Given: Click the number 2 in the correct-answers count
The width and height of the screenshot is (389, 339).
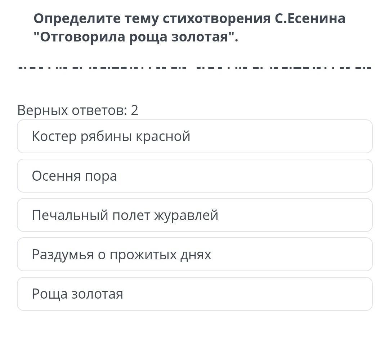Looking at the screenshot, I should (135, 110).
